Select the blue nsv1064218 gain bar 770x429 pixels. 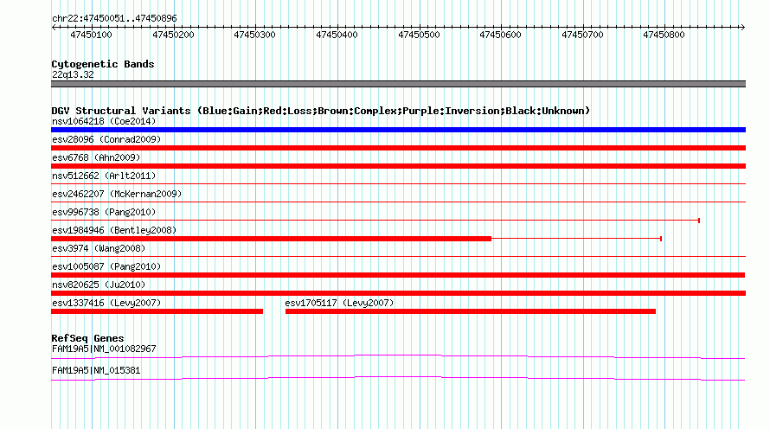(x=398, y=130)
